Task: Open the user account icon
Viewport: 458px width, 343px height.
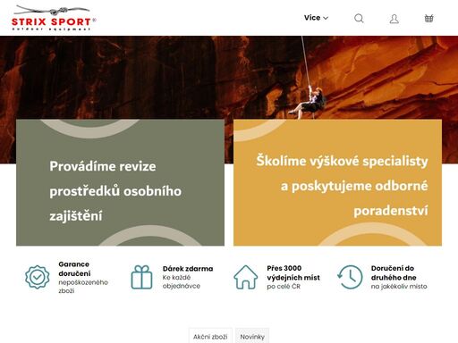Action: 394,19
